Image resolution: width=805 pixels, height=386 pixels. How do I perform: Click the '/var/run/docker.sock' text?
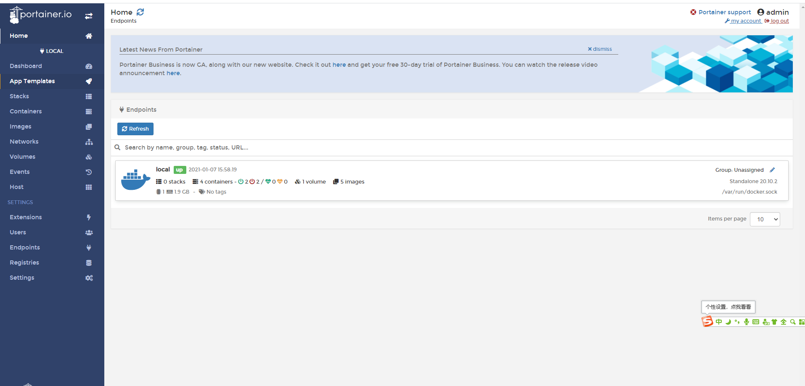click(749, 192)
